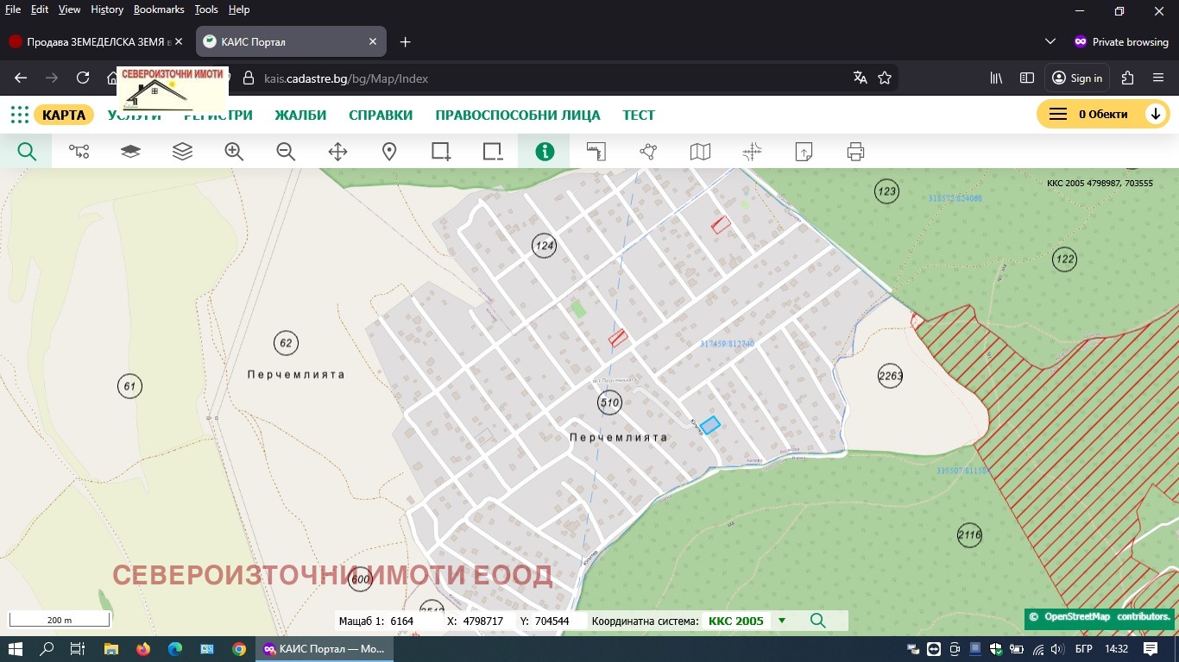The image size is (1179, 662).
Task: Click the coordinate crosshair tool
Action: [751, 151]
